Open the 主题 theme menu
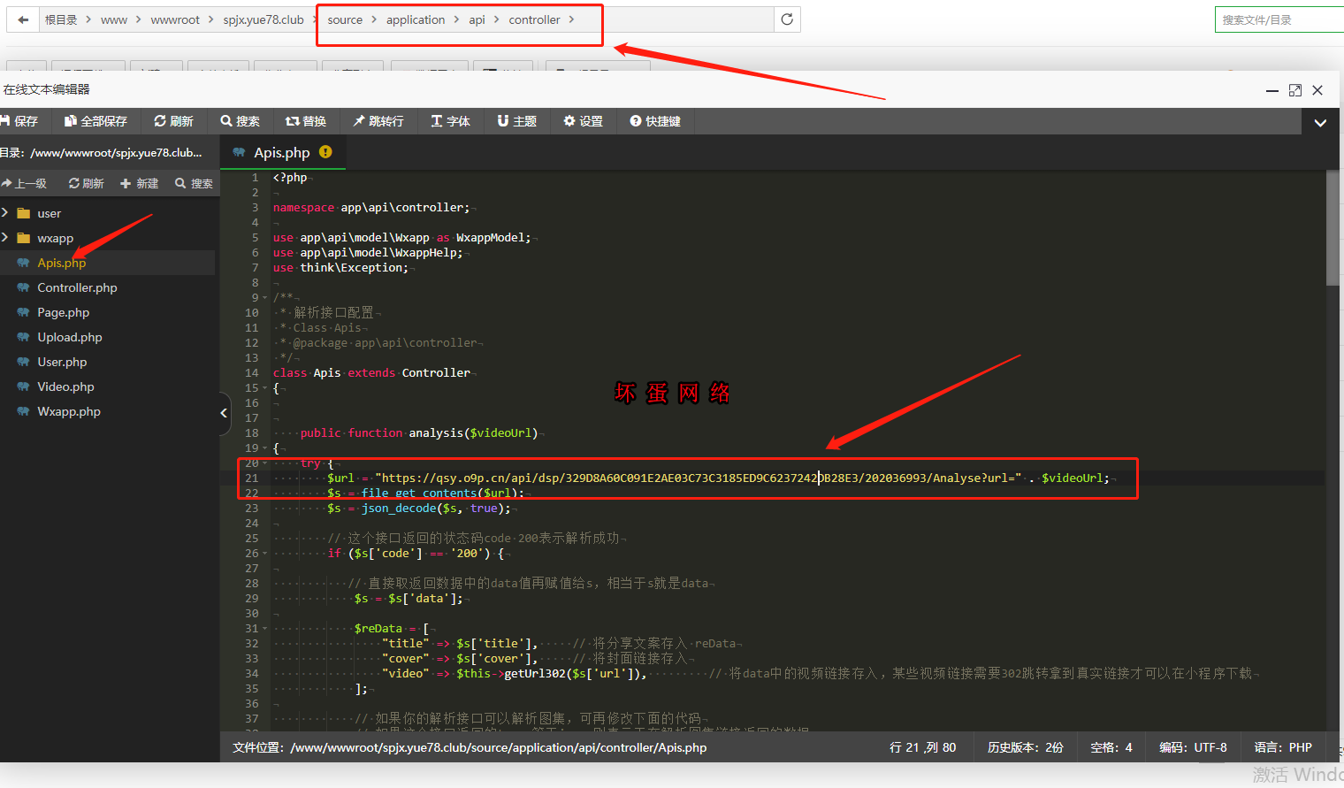Screen dimensions: 1344x788 coord(517,121)
